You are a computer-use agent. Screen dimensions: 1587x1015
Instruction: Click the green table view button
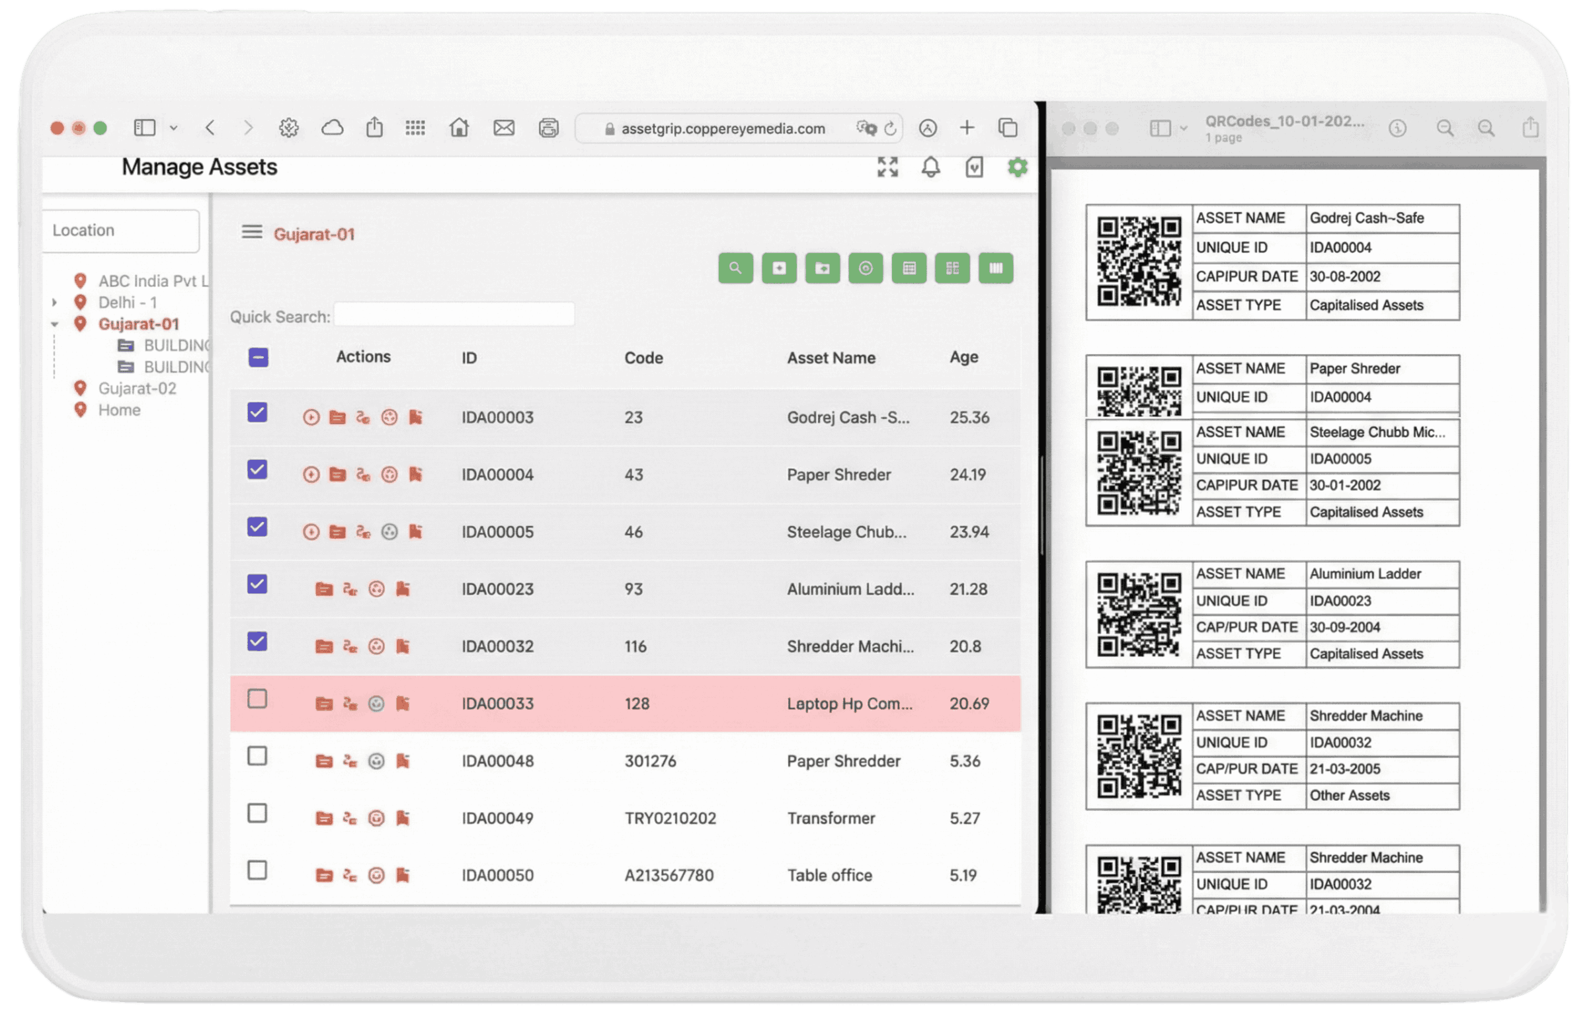point(909,268)
